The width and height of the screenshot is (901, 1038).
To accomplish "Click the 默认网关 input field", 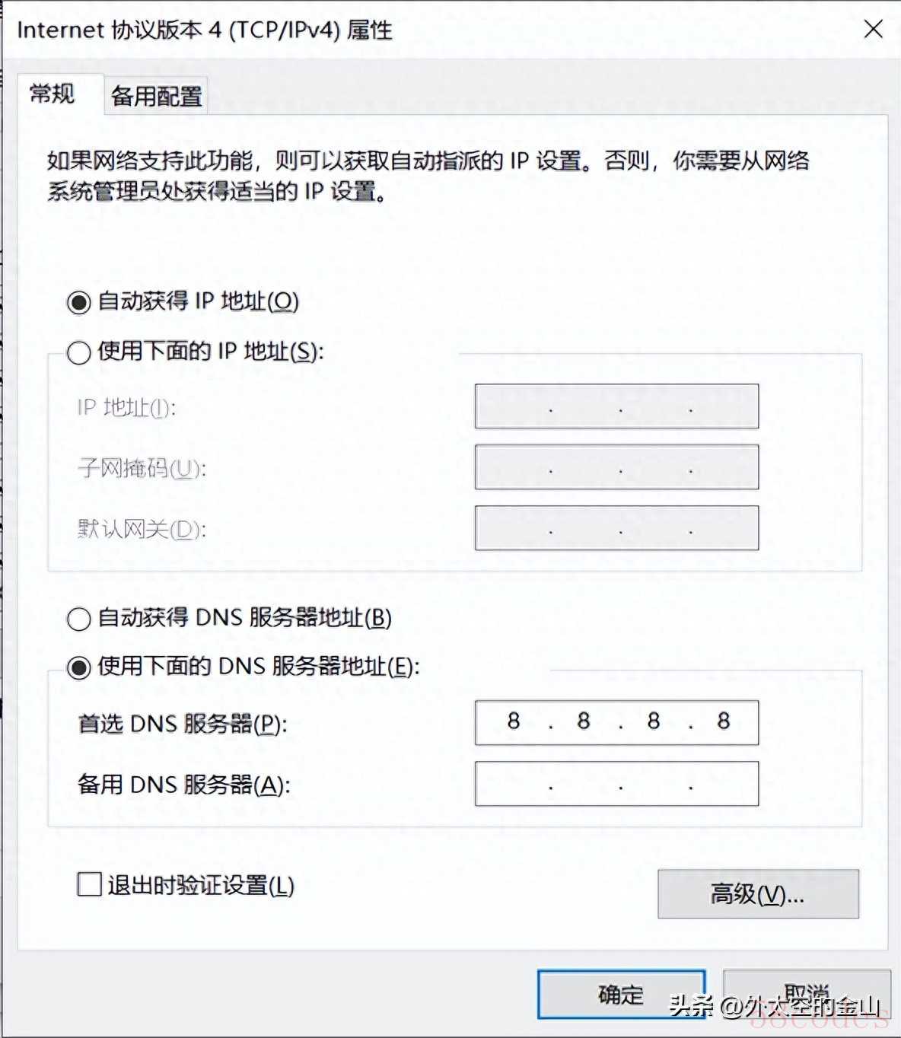I will [x=616, y=528].
